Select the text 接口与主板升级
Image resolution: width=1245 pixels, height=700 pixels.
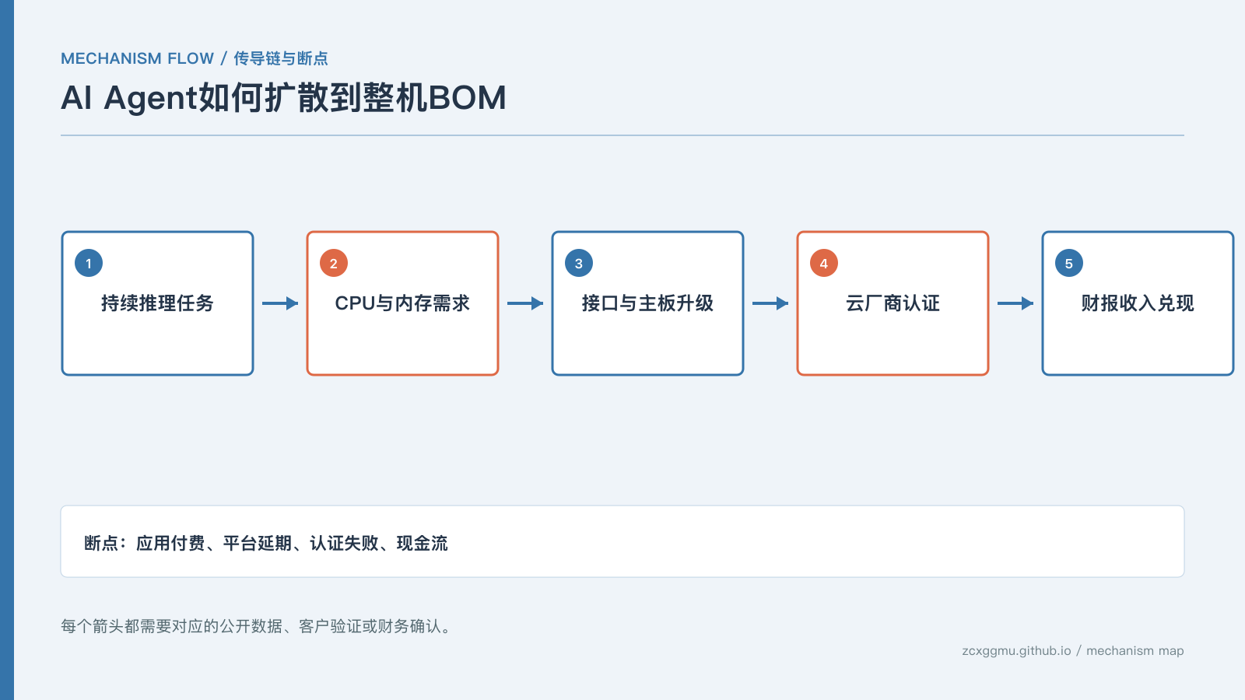click(647, 303)
